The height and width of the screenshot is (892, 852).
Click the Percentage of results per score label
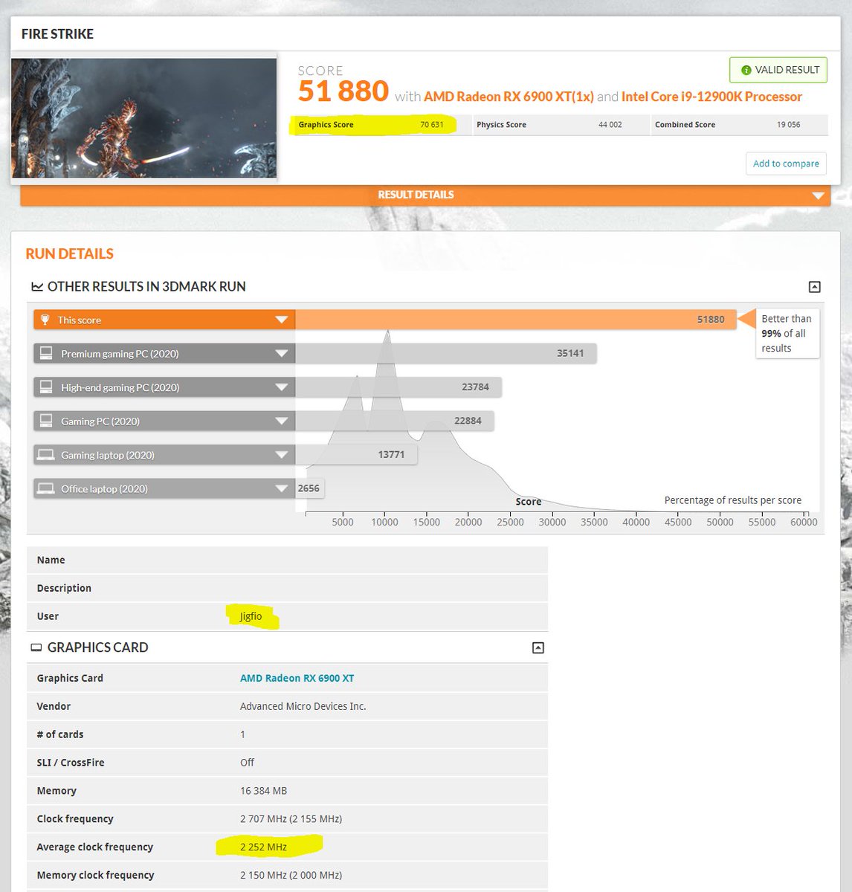[733, 500]
